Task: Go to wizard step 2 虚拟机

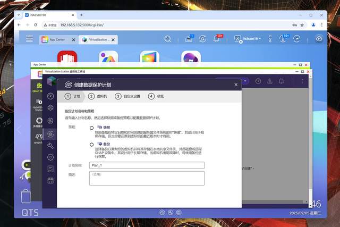Action: [98, 96]
